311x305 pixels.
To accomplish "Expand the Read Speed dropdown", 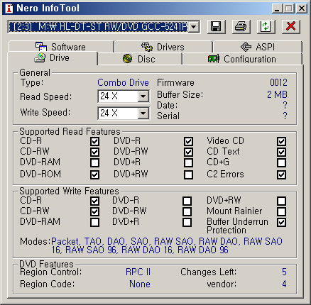I will coord(143,96).
